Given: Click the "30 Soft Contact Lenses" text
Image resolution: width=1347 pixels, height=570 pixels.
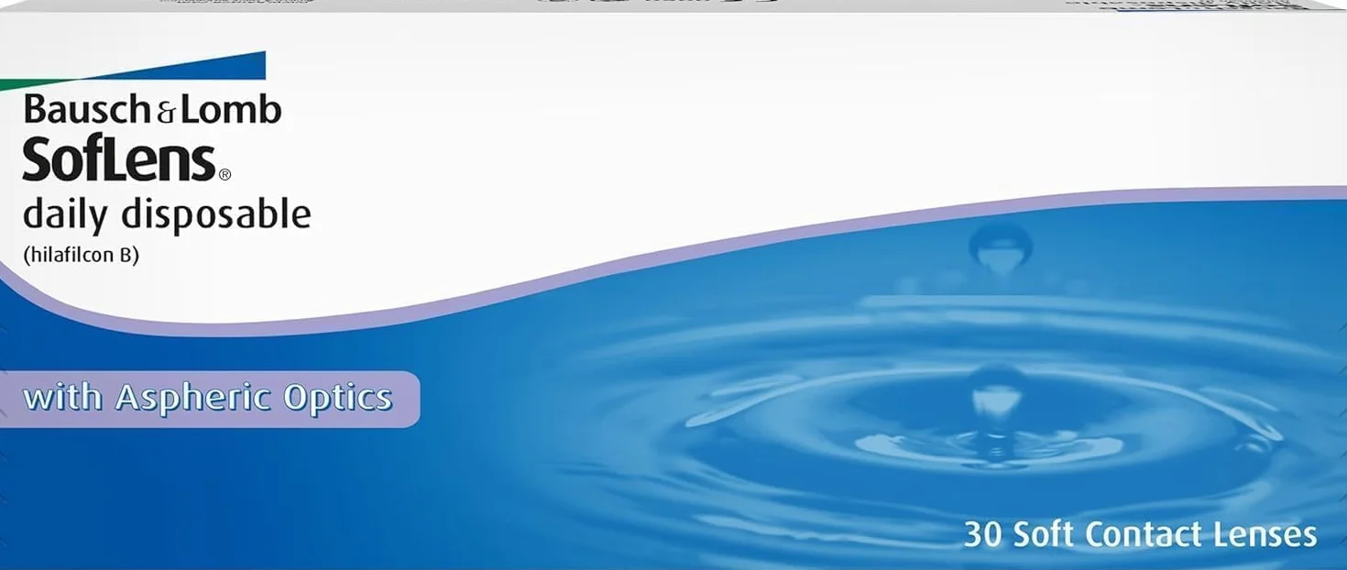Looking at the screenshot, I should point(1140,534).
